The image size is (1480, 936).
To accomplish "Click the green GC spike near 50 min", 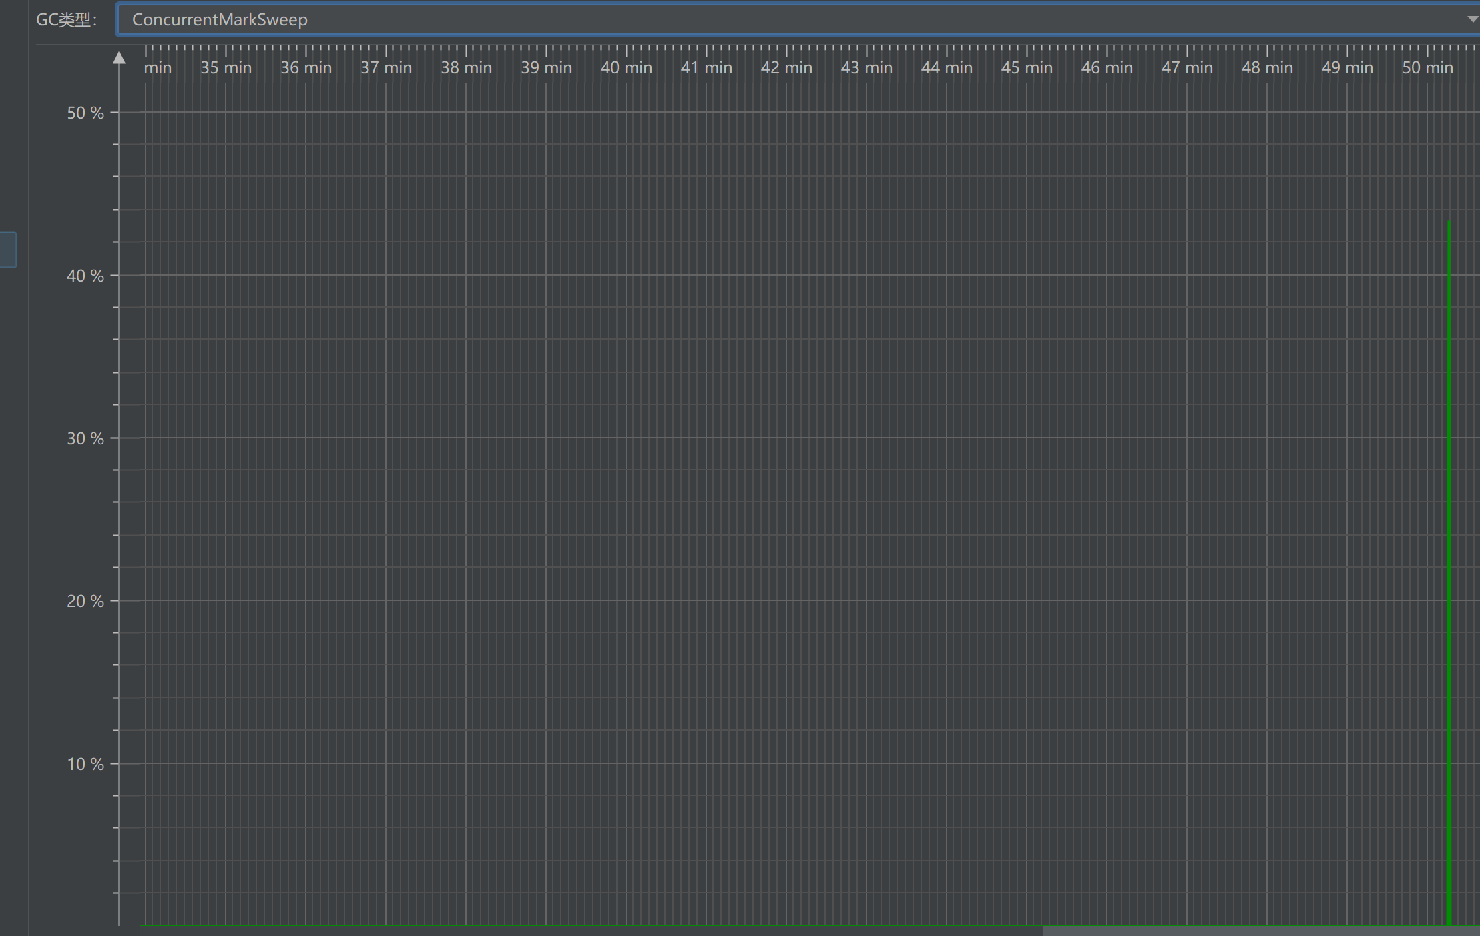I will click(x=1449, y=574).
